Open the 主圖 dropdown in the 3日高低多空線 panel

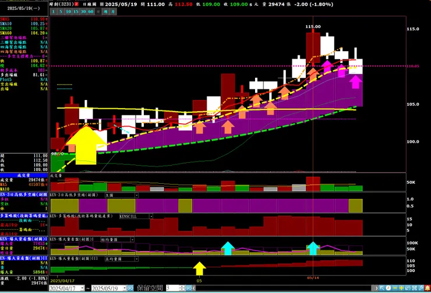coord(136,195)
